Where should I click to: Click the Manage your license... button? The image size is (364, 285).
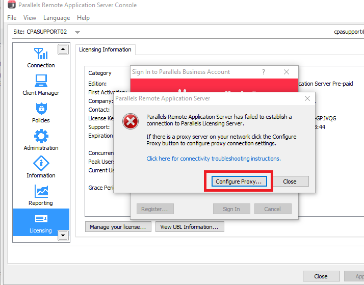pyautogui.click(x=118, y=227)
